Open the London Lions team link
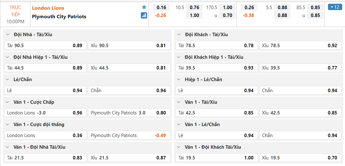This screenshot has height=166, width=345. 48,8
